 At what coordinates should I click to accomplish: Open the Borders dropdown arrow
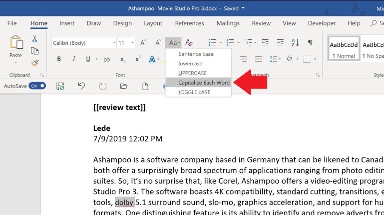click(x=315, y=59)
